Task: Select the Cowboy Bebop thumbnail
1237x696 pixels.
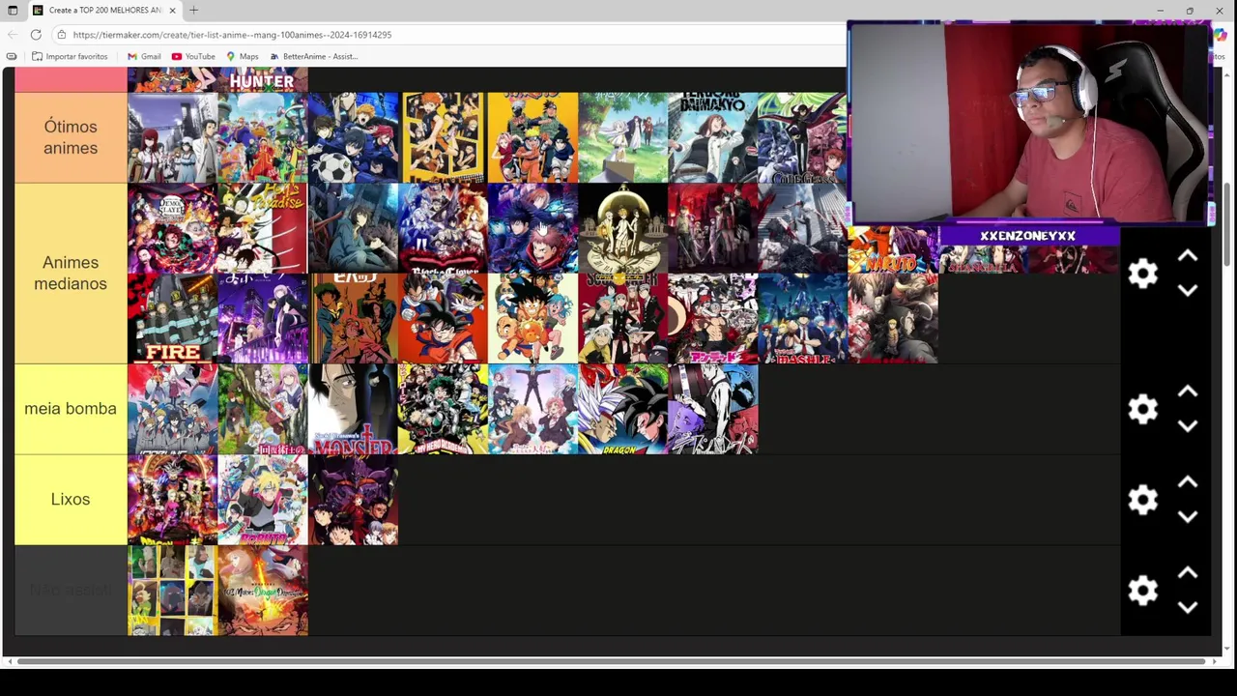Action: [x=353, y=319]
